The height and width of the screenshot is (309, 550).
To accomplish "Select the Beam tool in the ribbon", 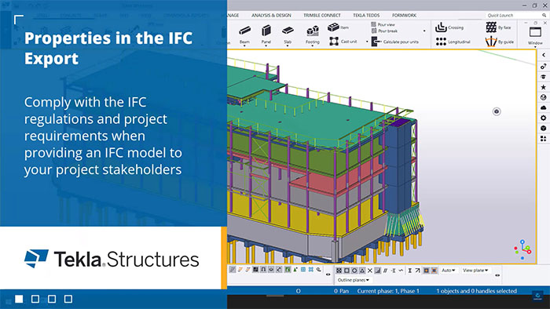I will pos(245,35).
